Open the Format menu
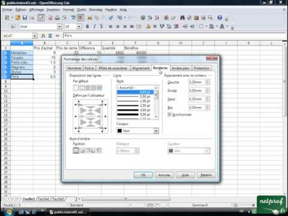Screen dimensions: 288x216 (68, 10)
